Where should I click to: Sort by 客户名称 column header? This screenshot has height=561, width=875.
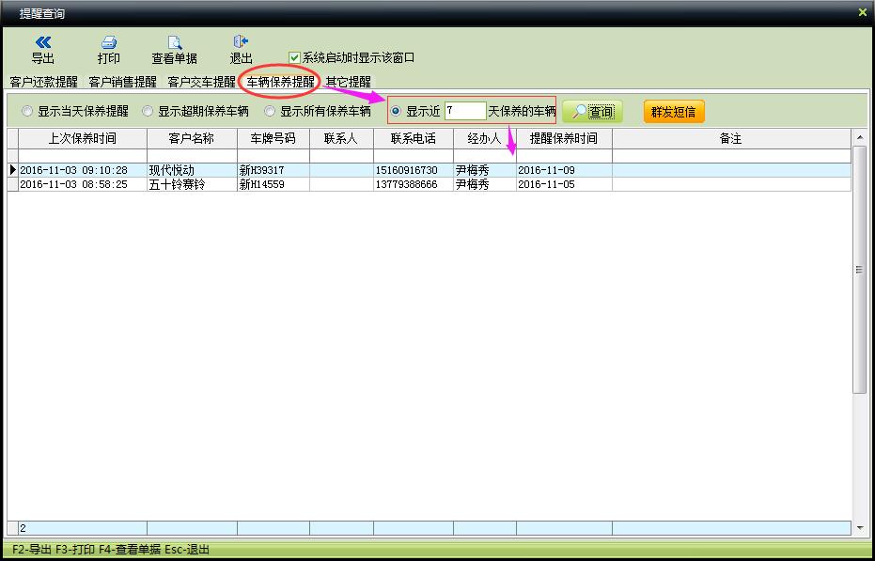(x=192, y=138)
